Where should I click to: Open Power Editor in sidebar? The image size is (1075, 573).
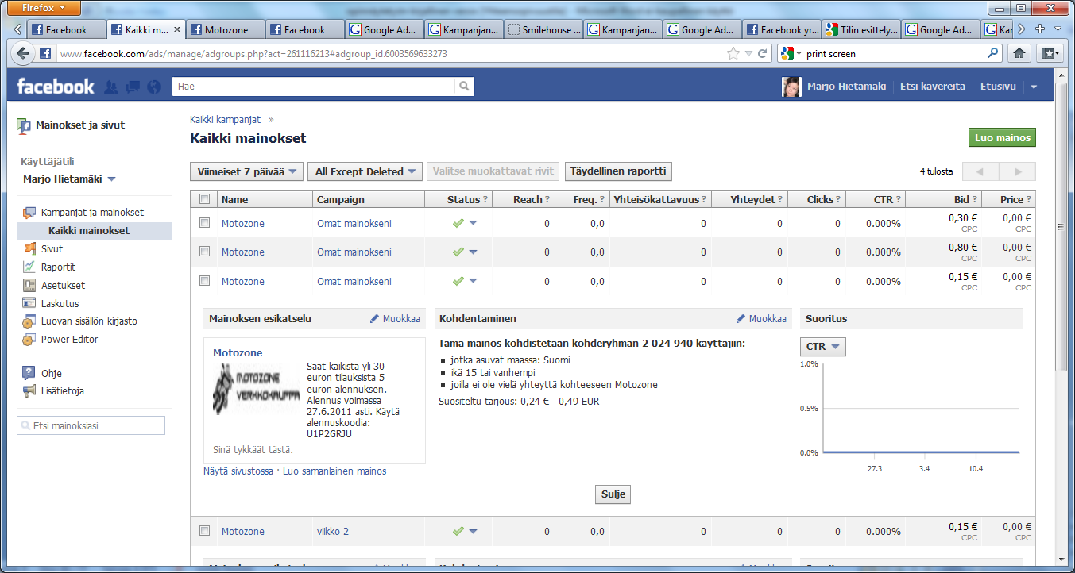click(x=69, y=340)
